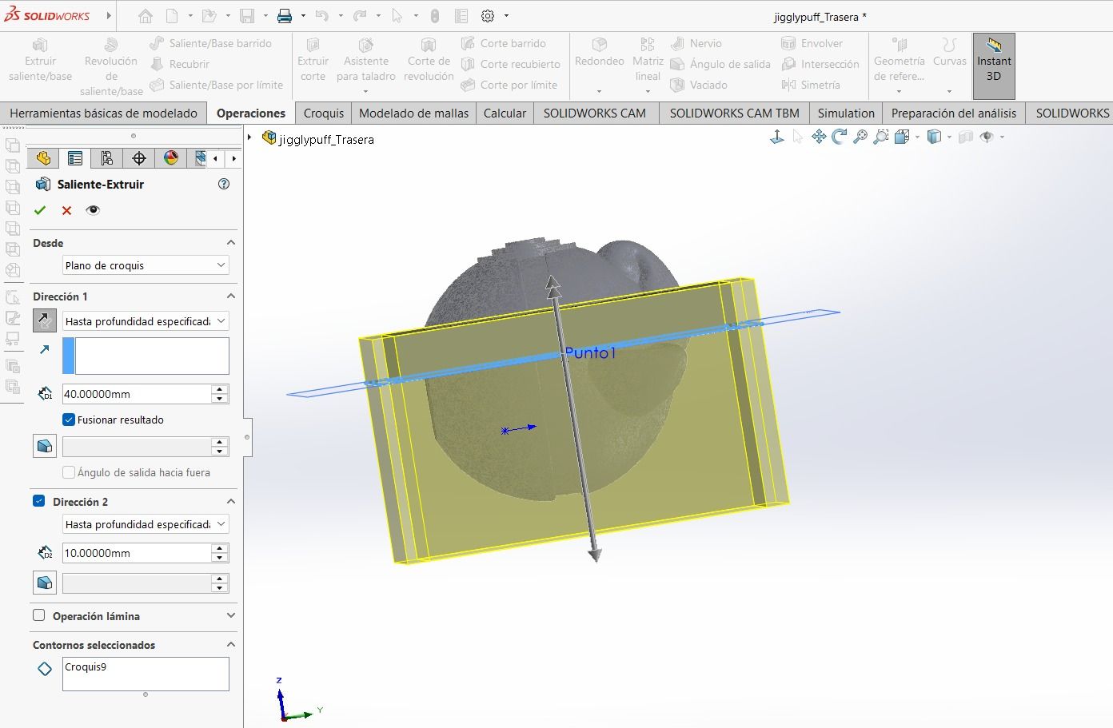1113x728 pixels.
Task: Open the Simulation tab
Action: click(x=846, y=113)
